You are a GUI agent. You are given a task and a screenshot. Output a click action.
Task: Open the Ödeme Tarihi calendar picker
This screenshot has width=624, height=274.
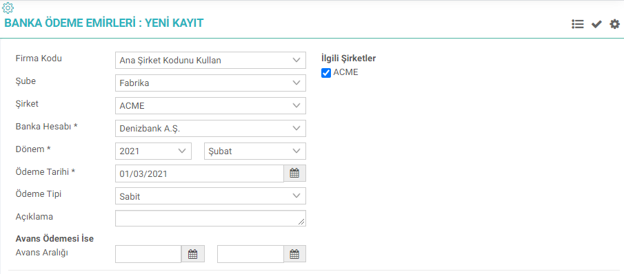point(294,173)
